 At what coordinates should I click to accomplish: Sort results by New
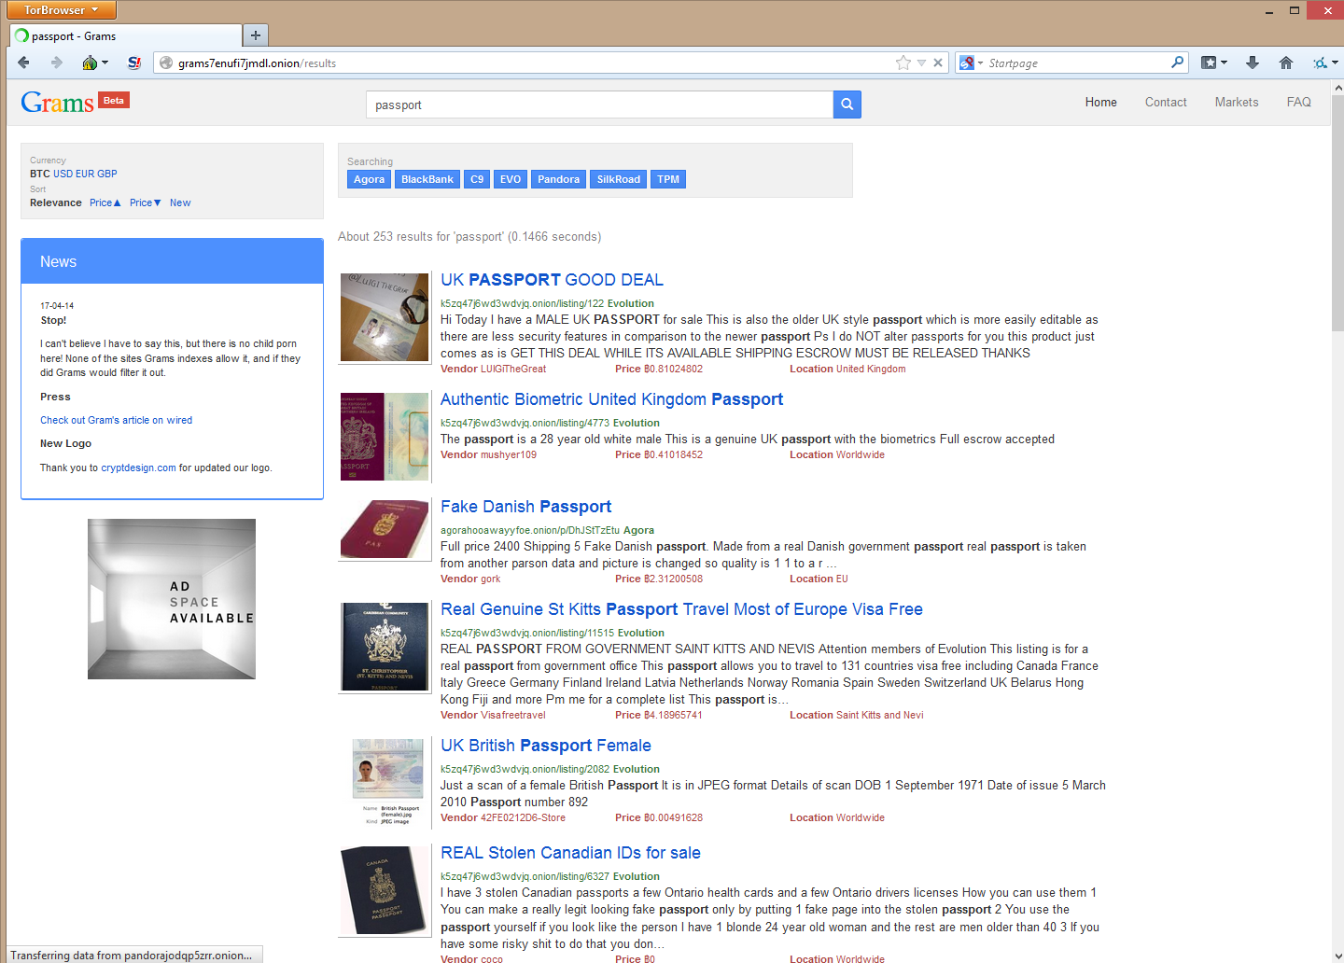tap(180, 202)
